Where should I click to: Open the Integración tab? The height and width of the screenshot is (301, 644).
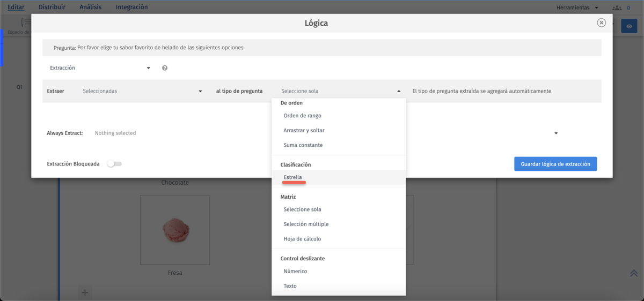(x=131, y=7)
